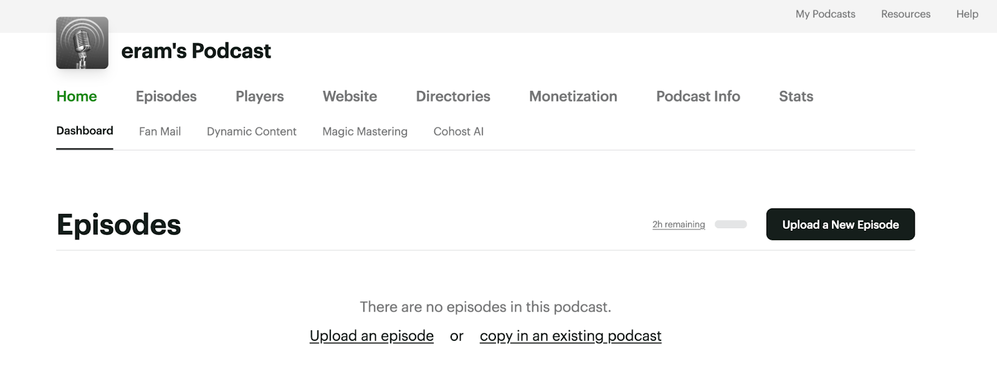
Task: Open the Home tab
Action: point(77,96)
